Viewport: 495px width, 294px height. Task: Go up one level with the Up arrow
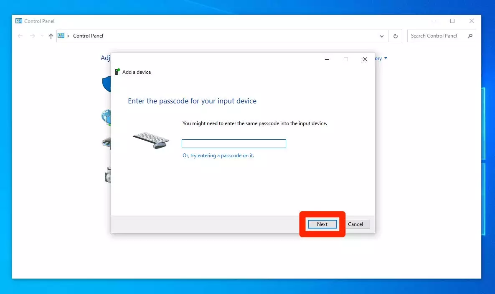click(51, 36)
